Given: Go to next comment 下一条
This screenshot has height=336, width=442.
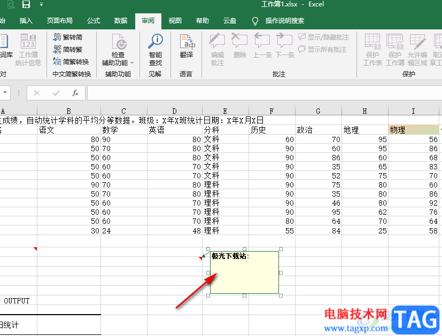Looking at the screenshot, I should pyautogui.click(x=285, y=45).
